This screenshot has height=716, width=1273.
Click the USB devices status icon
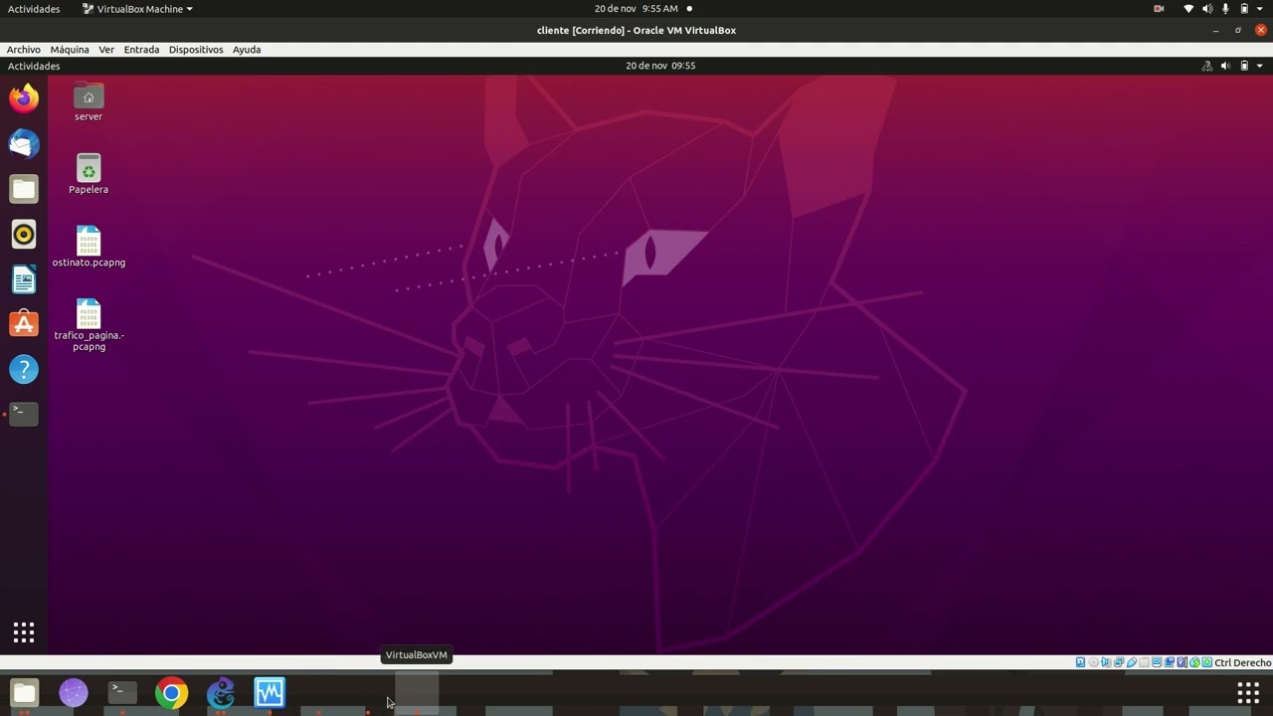pos(1132,662)
